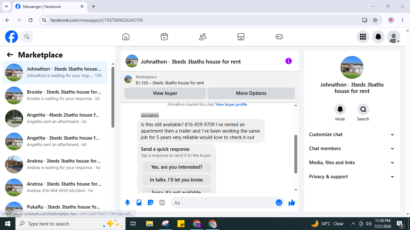The width and height of the screenshot is (410, 230).
Task: Open the Reels video icon
Action: point(164,37)
